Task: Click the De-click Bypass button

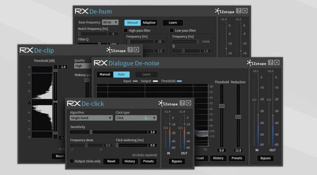Action: pyautogui.click(x=177, y=161)
